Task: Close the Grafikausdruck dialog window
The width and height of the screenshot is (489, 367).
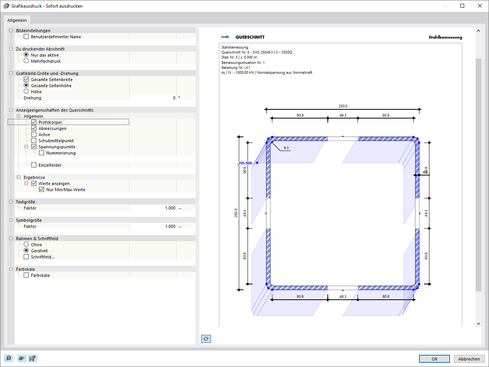Action: (480, 6)
